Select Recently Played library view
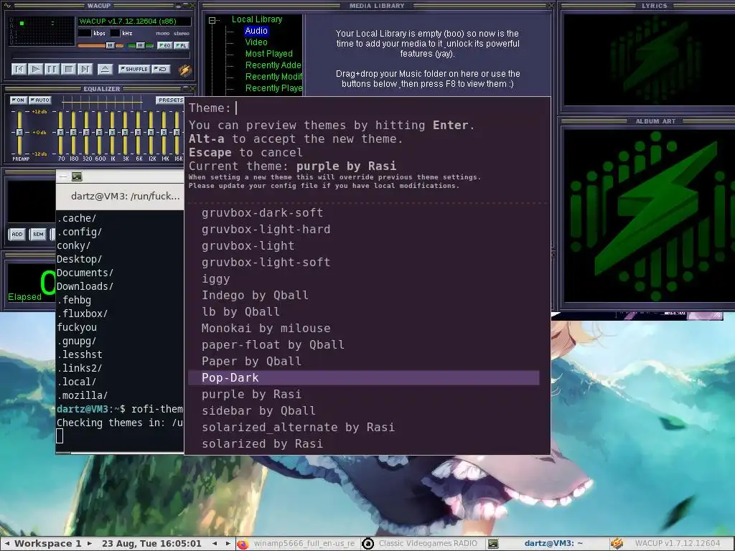 273,88
